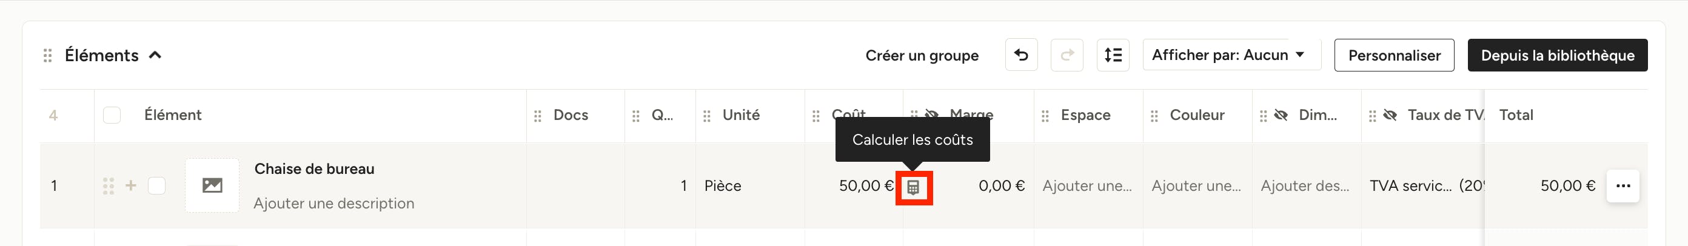Click the grip icon of the Docs column
This screenshot has width=1688, height=246.
point(537,116)
